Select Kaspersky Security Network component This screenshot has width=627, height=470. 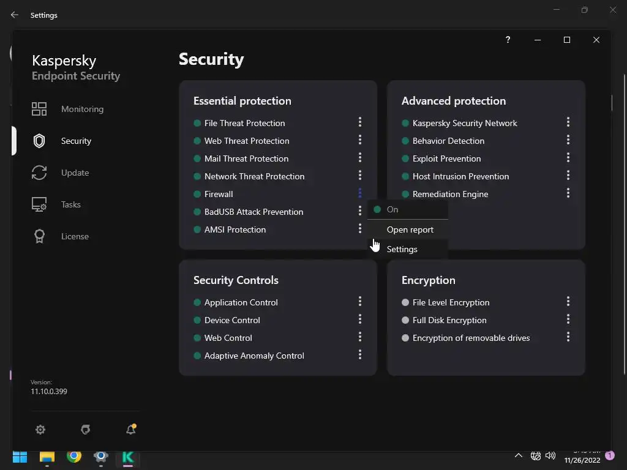pyautogui.click(x=465, y=123)
